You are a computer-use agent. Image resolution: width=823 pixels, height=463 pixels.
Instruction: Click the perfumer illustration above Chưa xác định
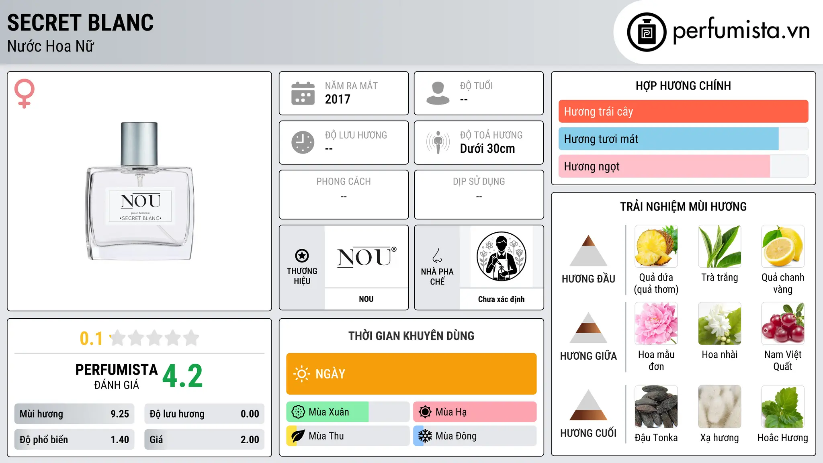coord(501,256)
